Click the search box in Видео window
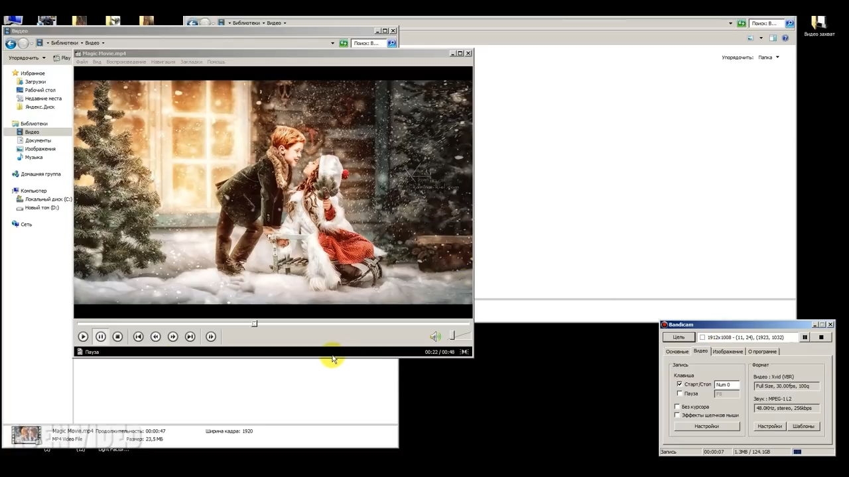The width and height of the screenshot is (849, 477). 368,43
